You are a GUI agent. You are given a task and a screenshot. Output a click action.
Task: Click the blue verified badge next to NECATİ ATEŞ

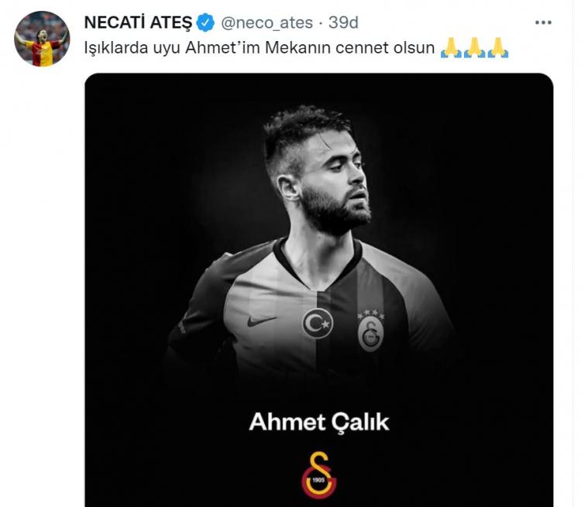pyautogui.click(x=205, y=22)
